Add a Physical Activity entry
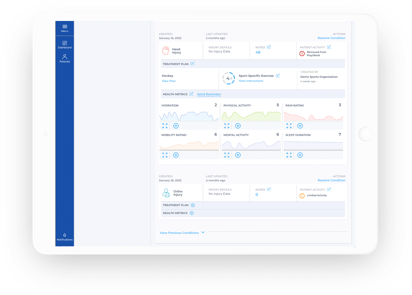This screenshot has height=295, width=412. [x=238, y=126]
